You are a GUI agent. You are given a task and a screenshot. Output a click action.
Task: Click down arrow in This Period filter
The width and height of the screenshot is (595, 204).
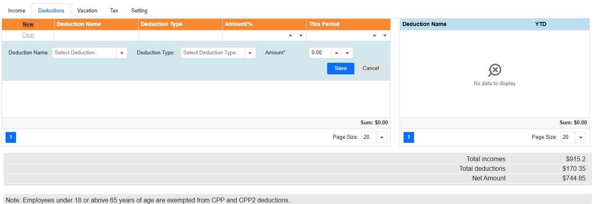coord(385,35)
